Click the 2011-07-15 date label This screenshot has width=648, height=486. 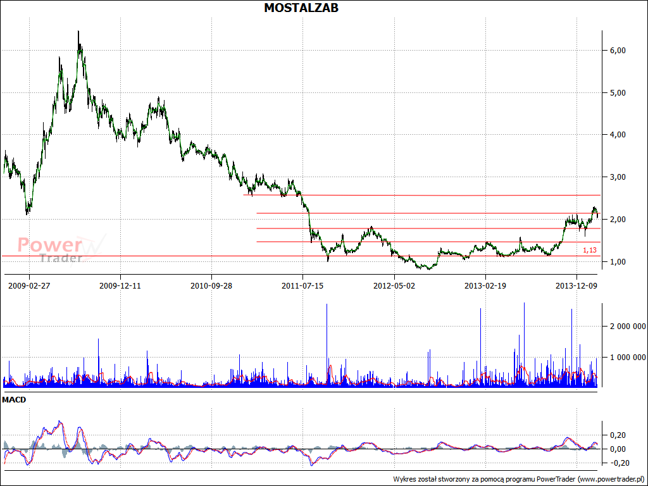tap(302, 285)
